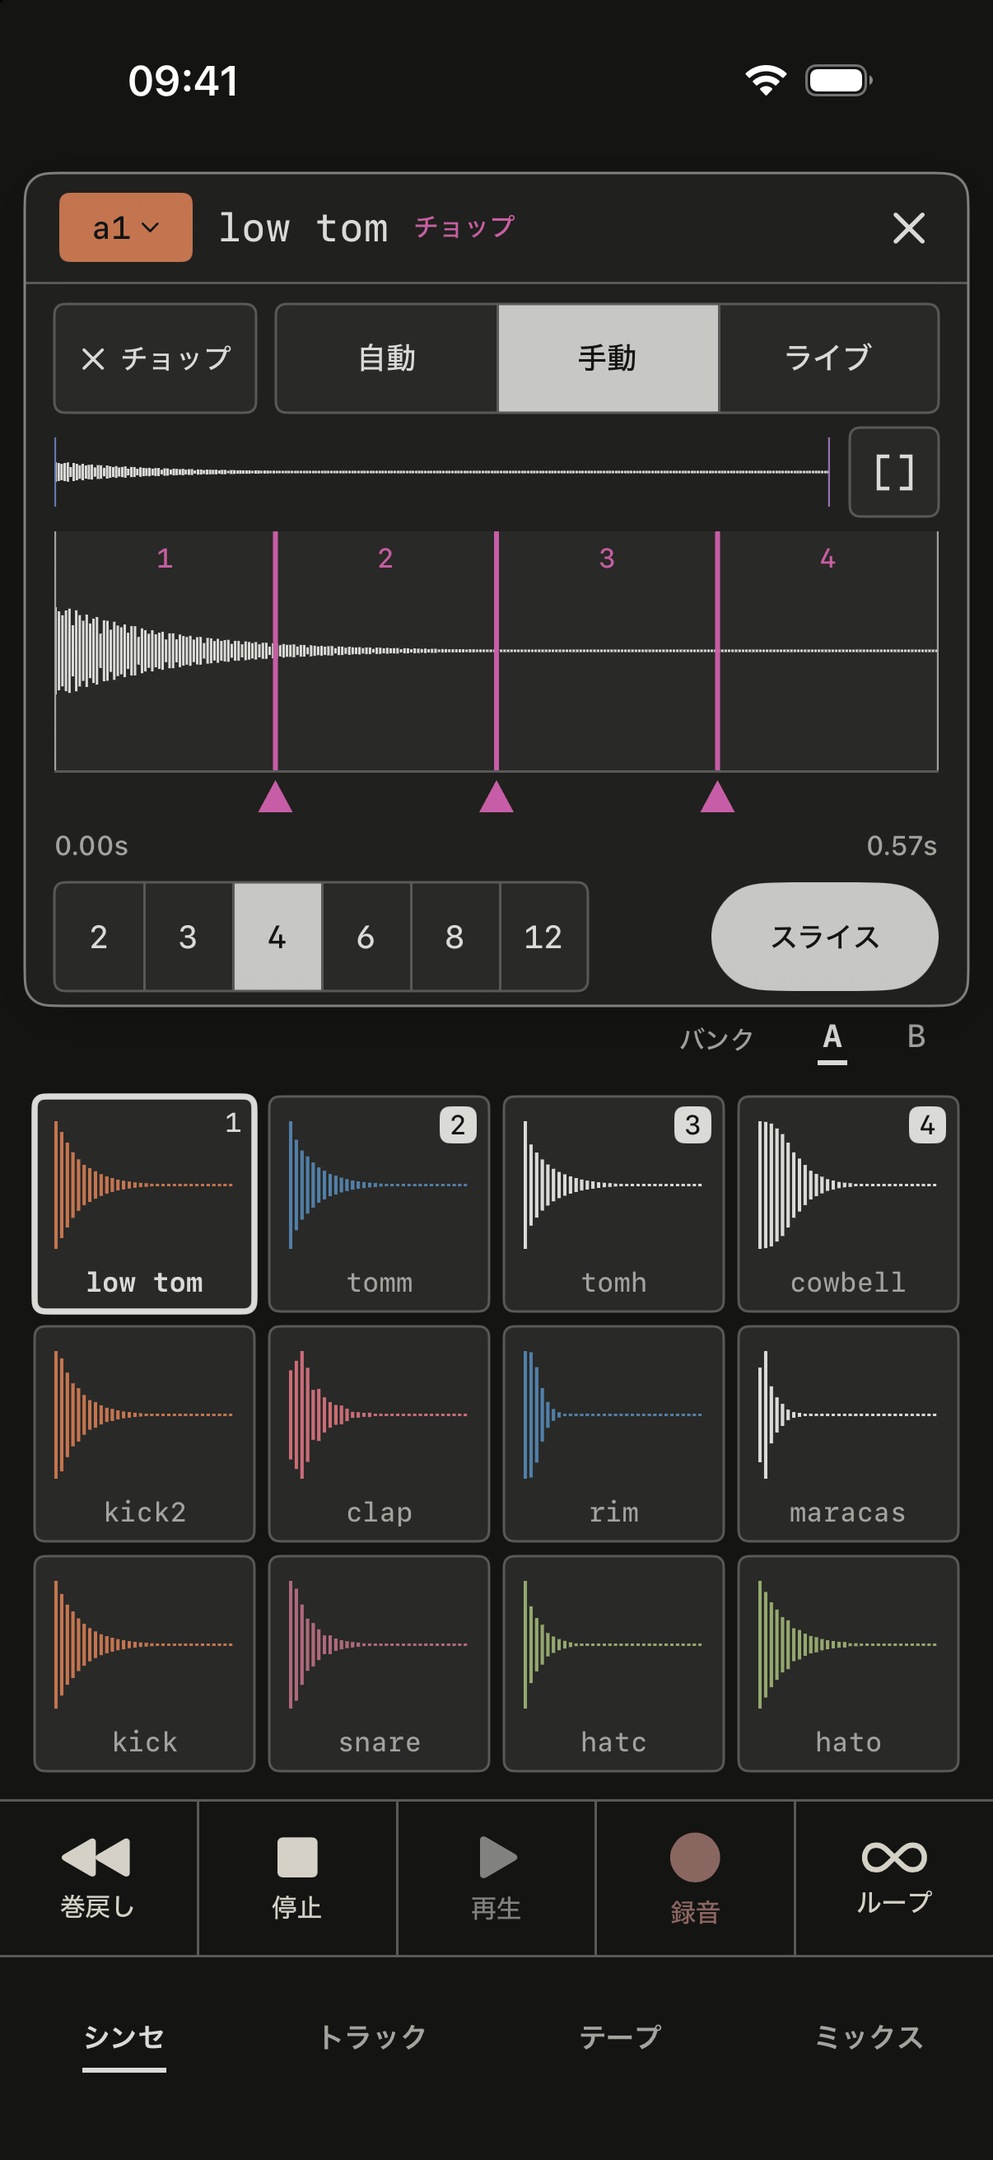Viewport: 993px width, 2160px height.
Task: Toggle the loop (ループ) infinity icon
Action: point(894,1857)
